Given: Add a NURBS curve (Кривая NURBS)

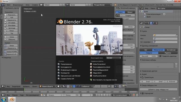Looking at the screenshot, I should [x=11, y=52].
